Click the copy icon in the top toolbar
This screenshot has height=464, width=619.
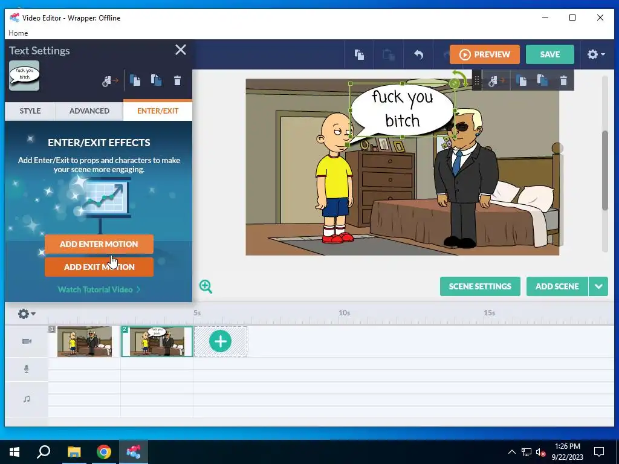359,54
